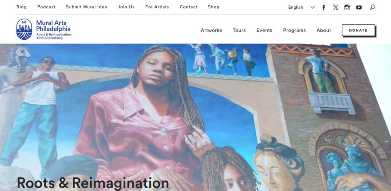Screen dimensions: 391x191
Task: Open the Events menu item
Action: point(264,30)
